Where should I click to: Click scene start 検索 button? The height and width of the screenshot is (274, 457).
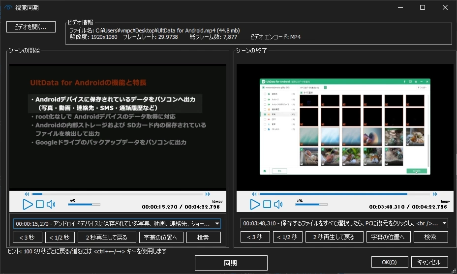pos(204,237)
